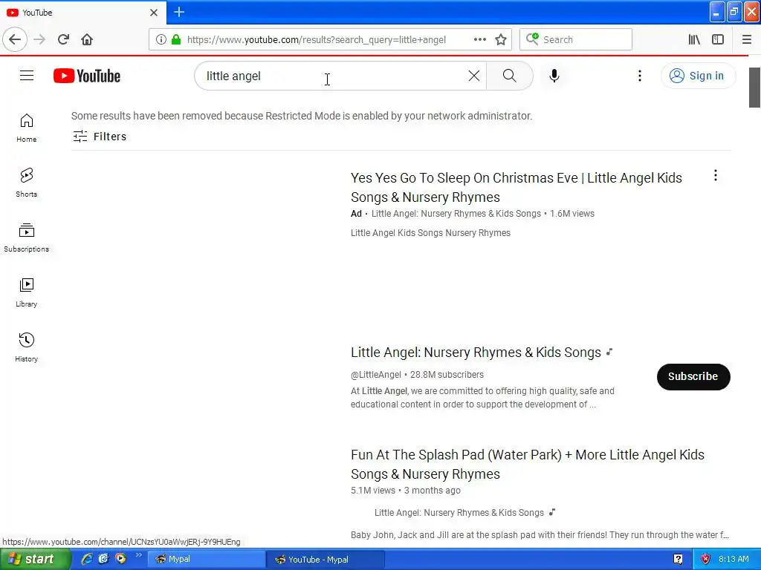Expand the Filters options
Screen dimensions: 761x570
click(100, 137)
